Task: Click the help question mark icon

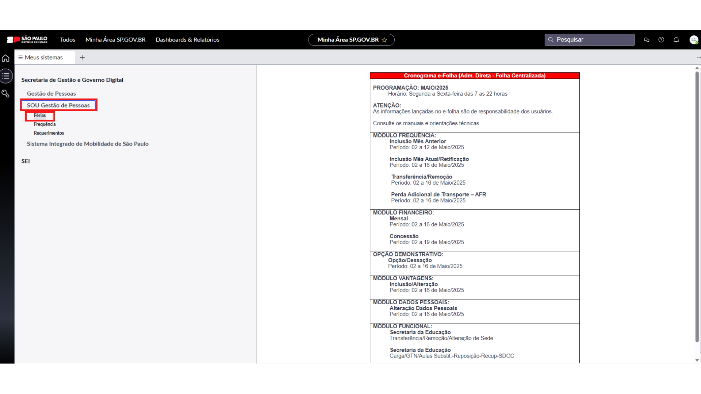Action: click(661, 40)
